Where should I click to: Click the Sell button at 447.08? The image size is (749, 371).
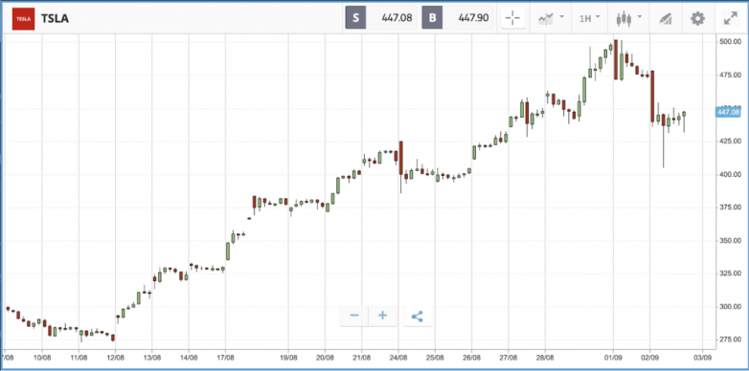380,18
